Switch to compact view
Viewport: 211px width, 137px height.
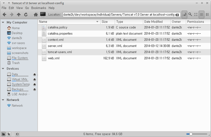tap(207, 14)
